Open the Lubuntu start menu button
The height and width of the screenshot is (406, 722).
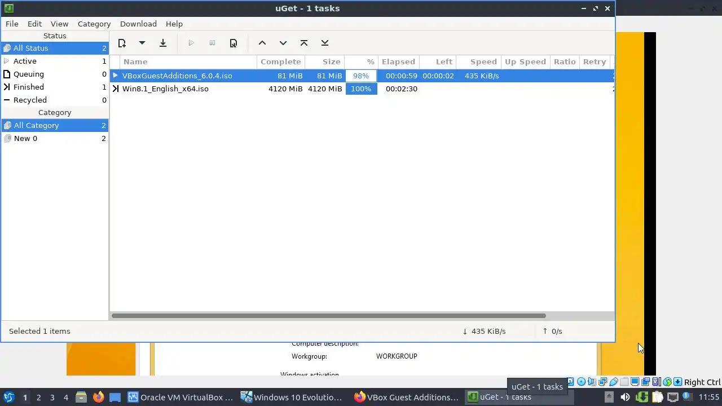tap(8, 397)
